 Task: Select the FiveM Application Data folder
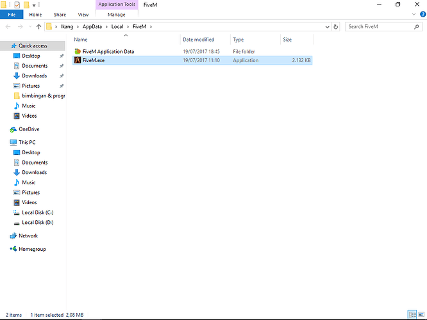pos(192,51)
